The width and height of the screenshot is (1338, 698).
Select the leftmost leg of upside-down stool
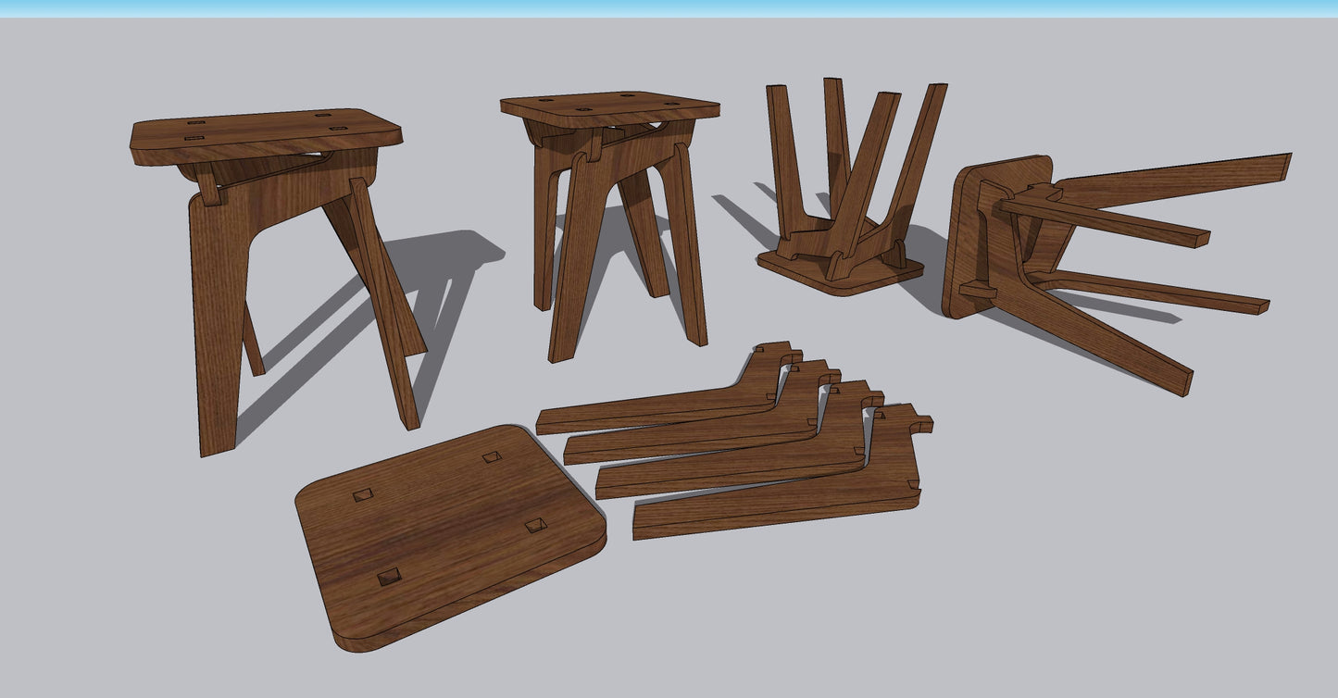783,157
